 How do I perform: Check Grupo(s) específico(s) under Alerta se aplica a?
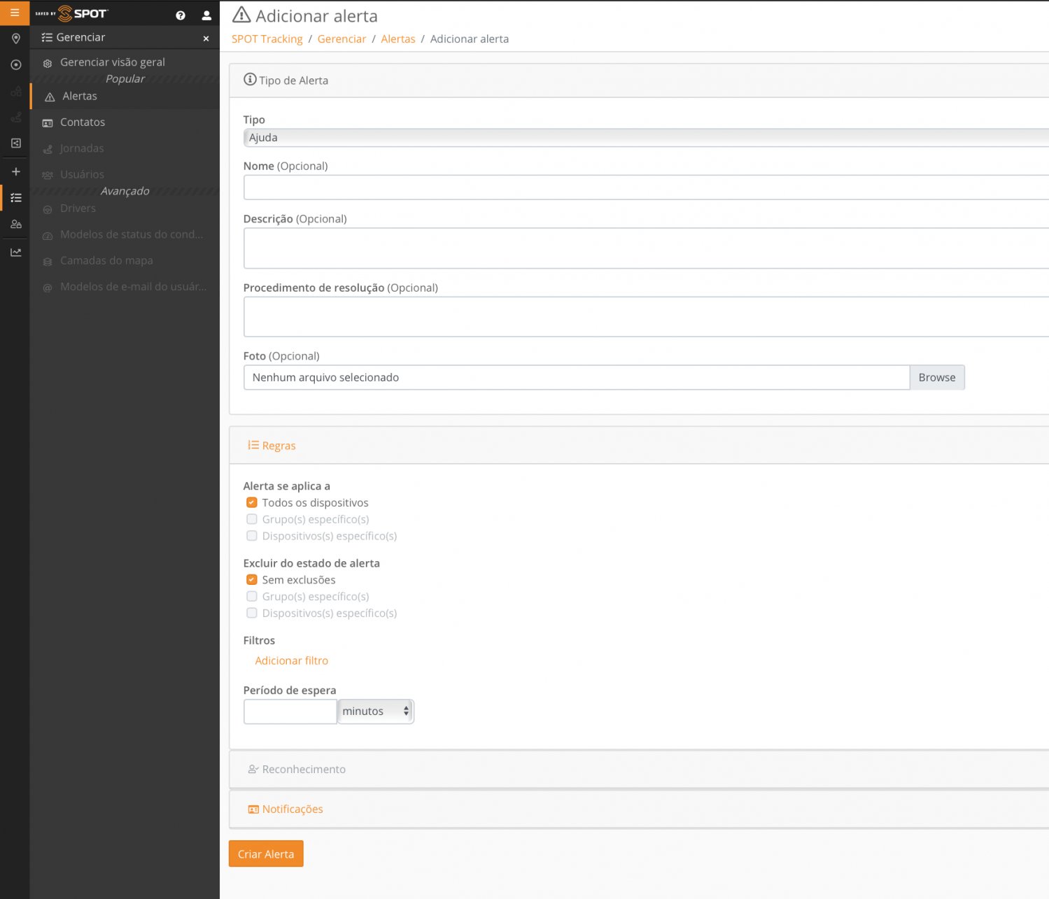click(252, 519)
